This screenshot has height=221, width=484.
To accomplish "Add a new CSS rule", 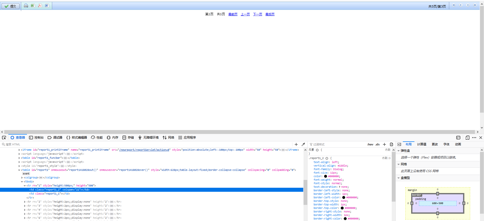I will tap(384, 144).
